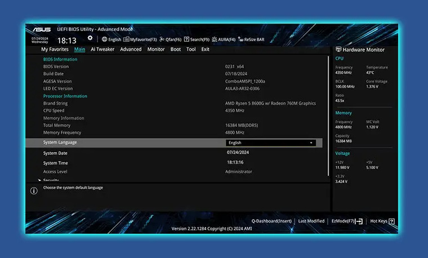This screenshot has width=428, height=258.
Task: Click the System Date value 07/24/2024
Action: pos(238,152)
